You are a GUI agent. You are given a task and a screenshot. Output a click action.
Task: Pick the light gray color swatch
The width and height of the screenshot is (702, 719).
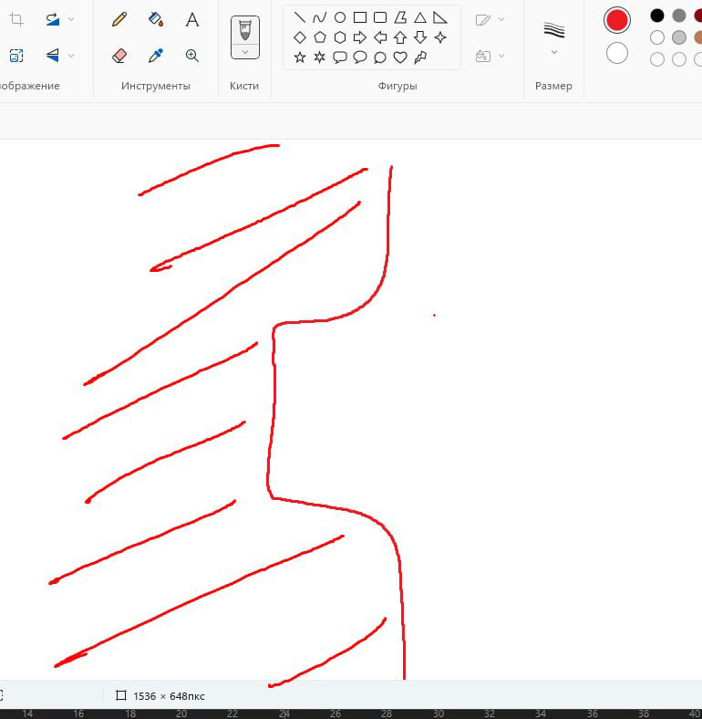tap(679, 37)
